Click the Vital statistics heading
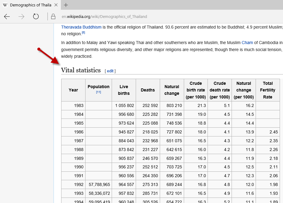 [81, 70]
